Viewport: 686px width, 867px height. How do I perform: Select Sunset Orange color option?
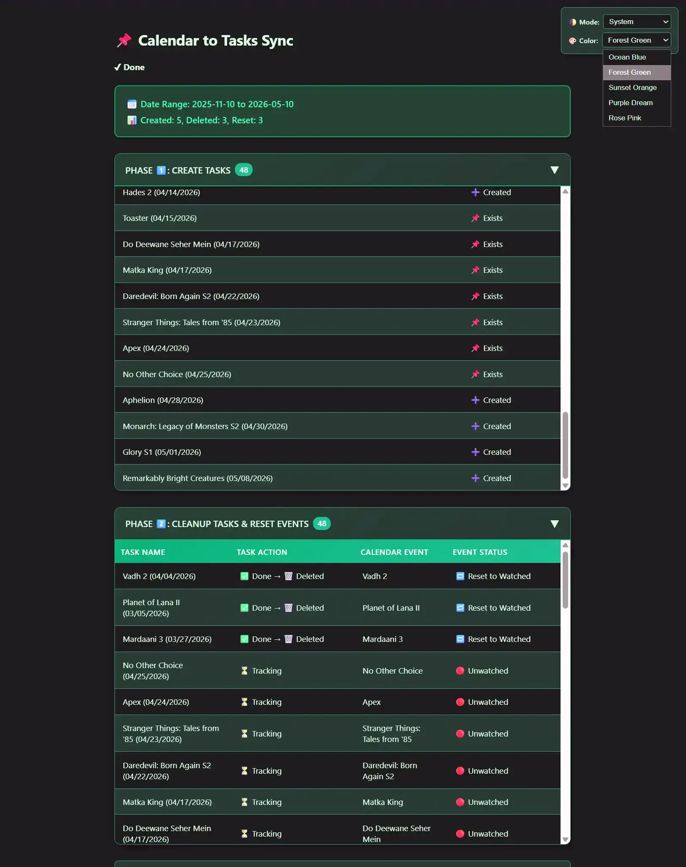[x=637, y=88]
